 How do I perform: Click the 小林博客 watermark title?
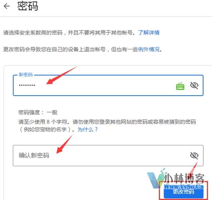click(184, 178)
